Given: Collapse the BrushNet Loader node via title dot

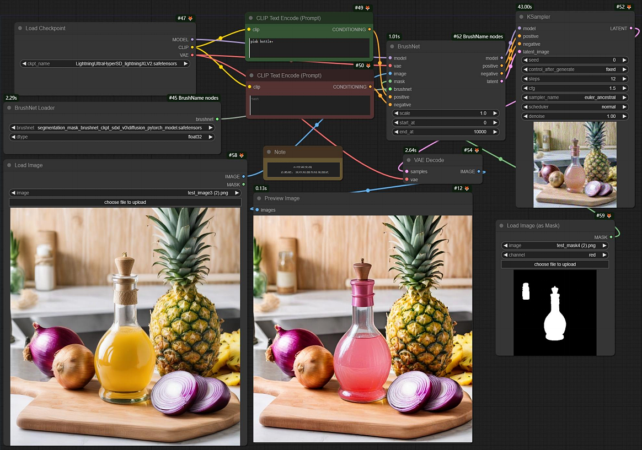Looking at the screenshot, I should 9,108.
